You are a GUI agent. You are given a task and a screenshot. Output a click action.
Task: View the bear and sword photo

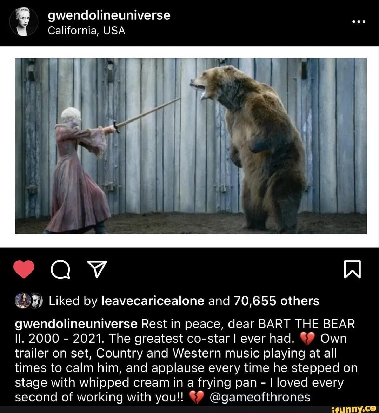(x=191, y=146)
